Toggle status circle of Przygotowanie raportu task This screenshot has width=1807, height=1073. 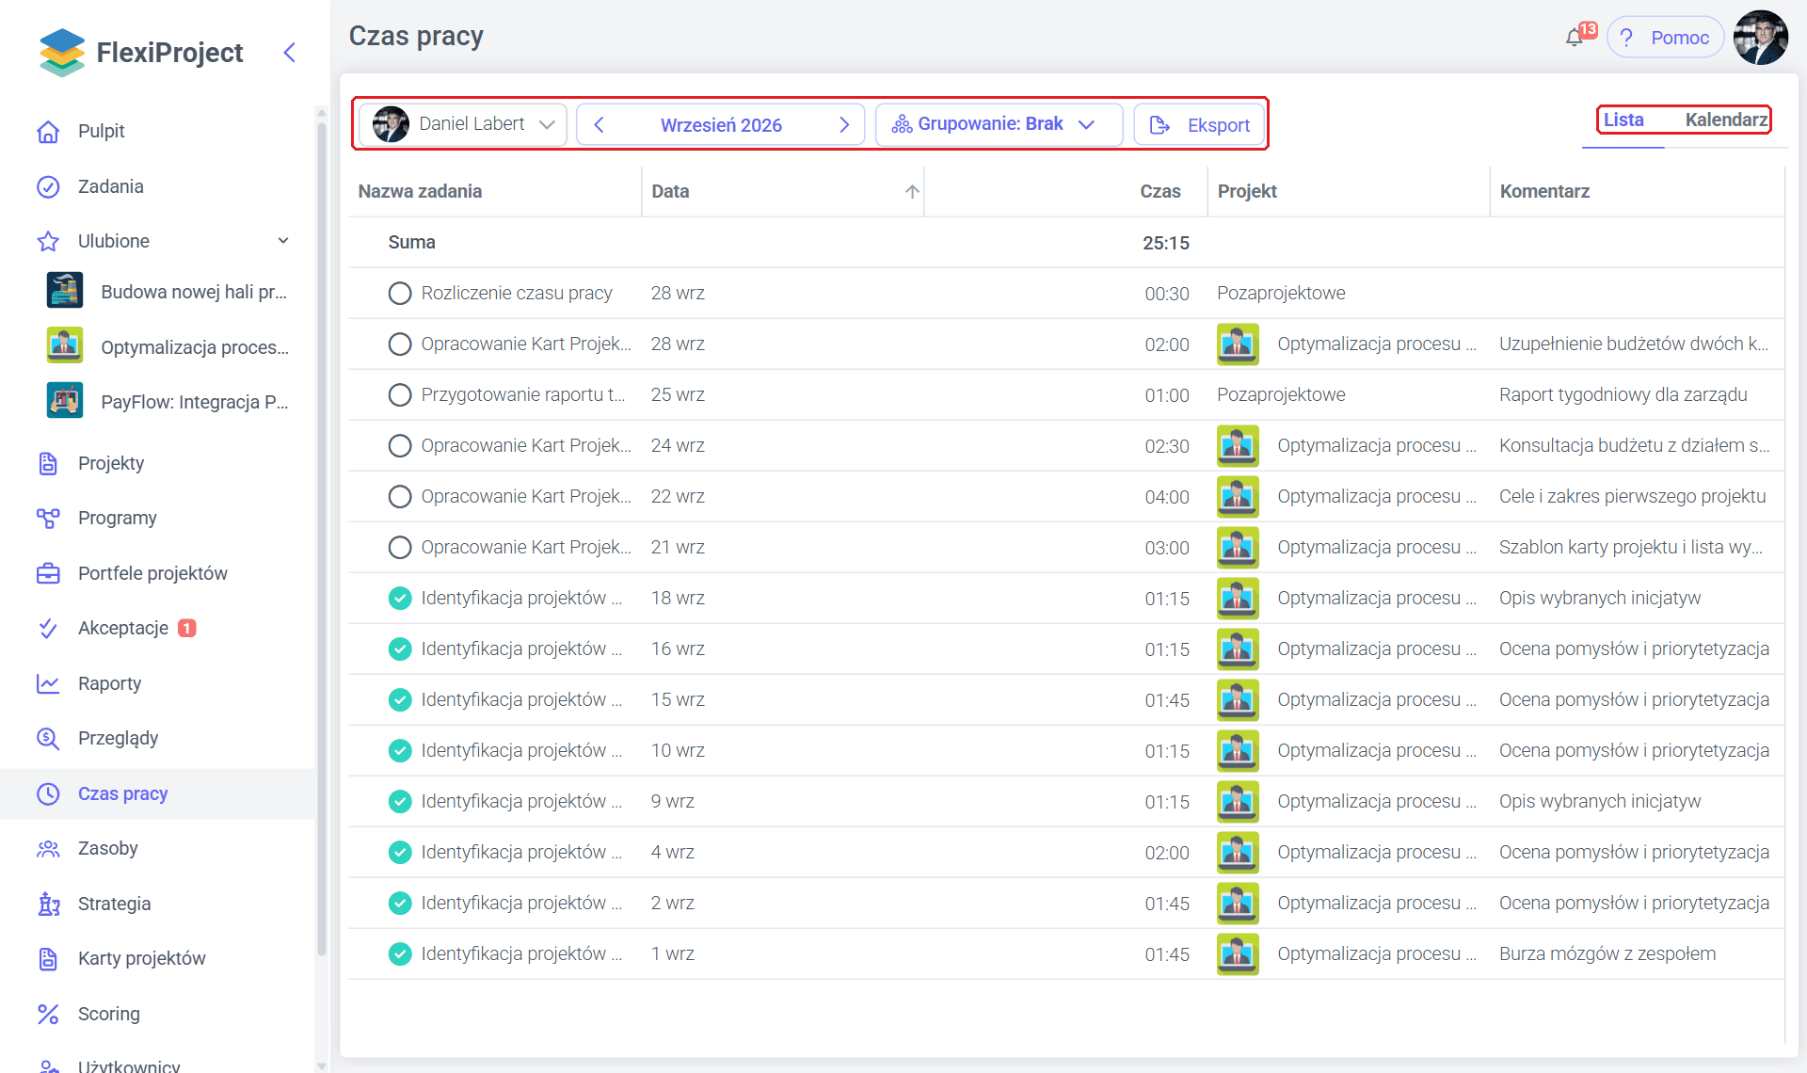(x=400, y=394)
